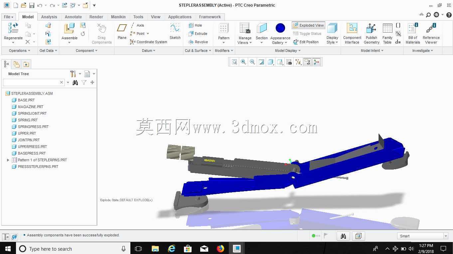
Task: Open the Folder Browser navigator tab
Action: pos(16,64)
